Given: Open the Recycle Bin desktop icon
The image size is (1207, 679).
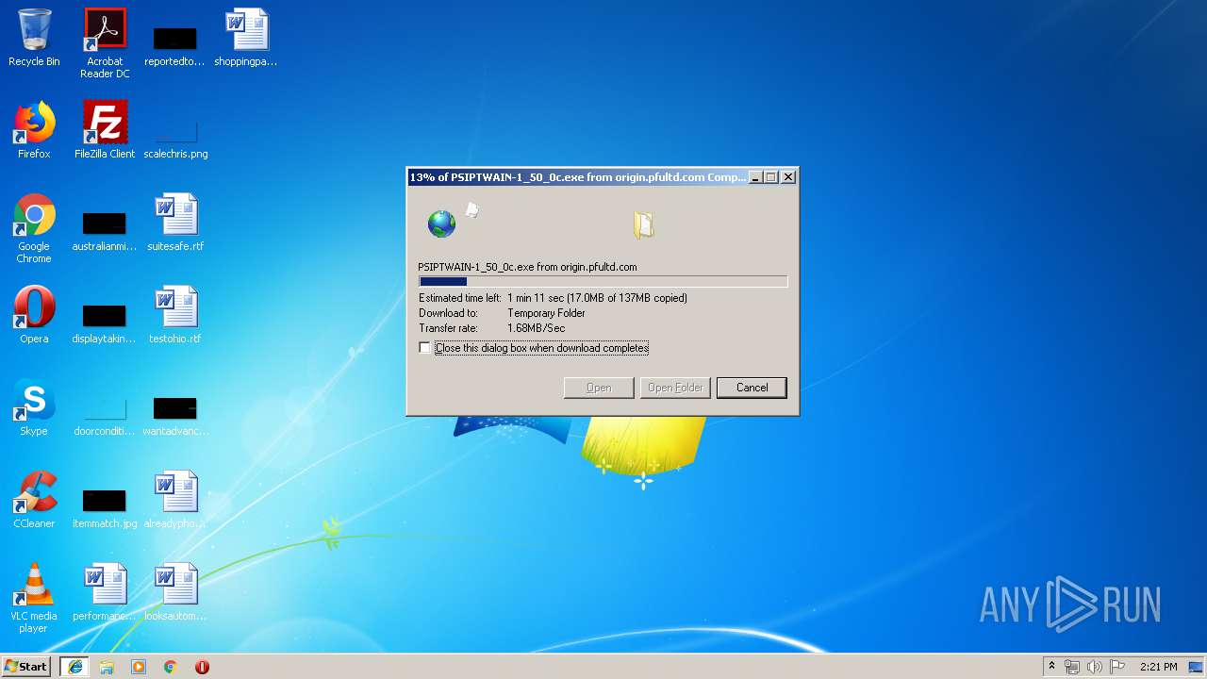Looking at the screenshot, I should [34, 38].
